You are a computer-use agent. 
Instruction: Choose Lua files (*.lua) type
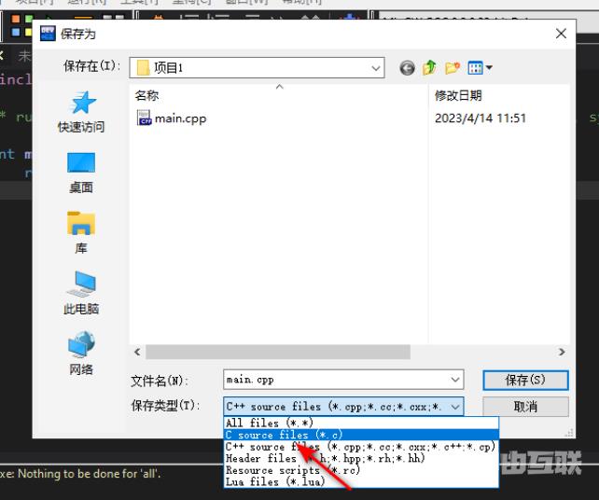361,481
